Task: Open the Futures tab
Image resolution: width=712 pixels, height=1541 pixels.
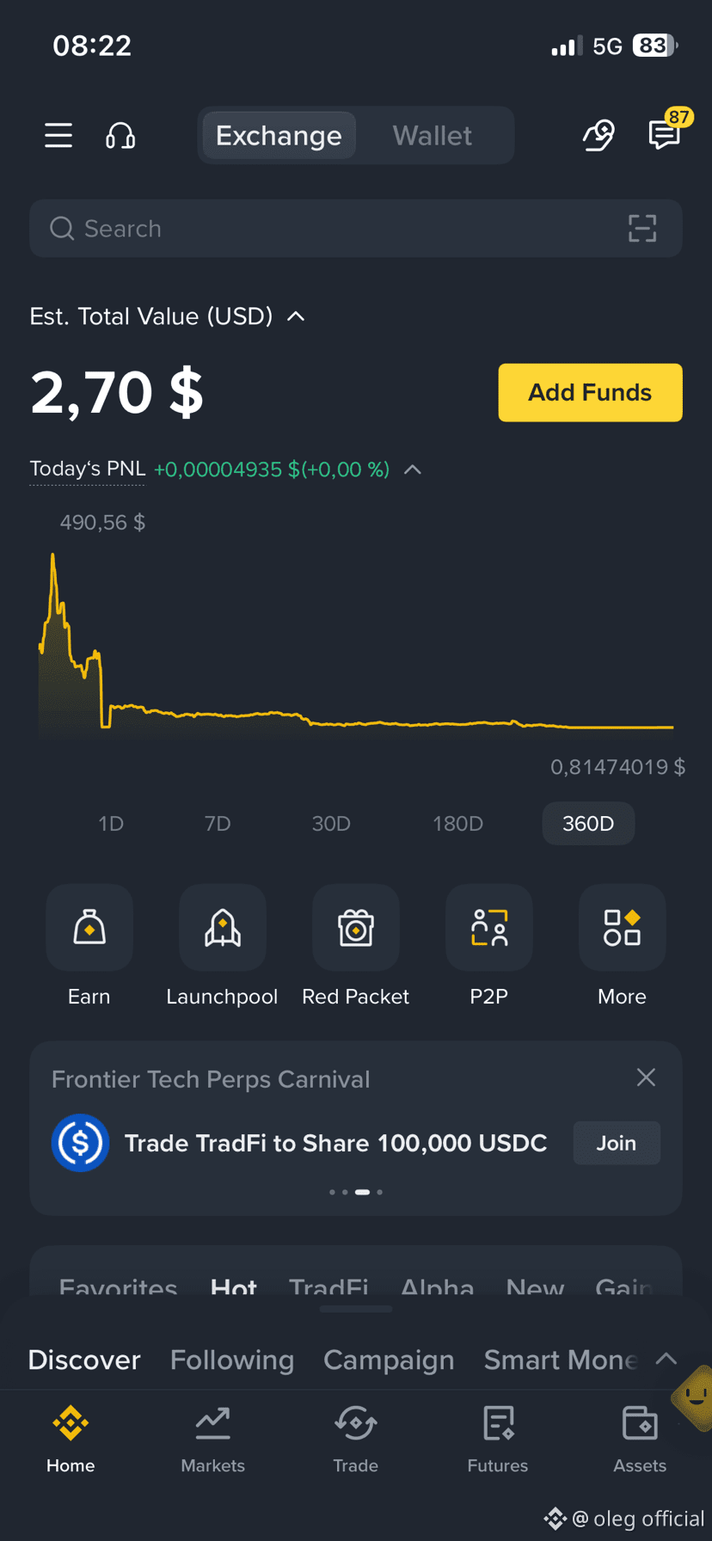Action: (498, 1440)
